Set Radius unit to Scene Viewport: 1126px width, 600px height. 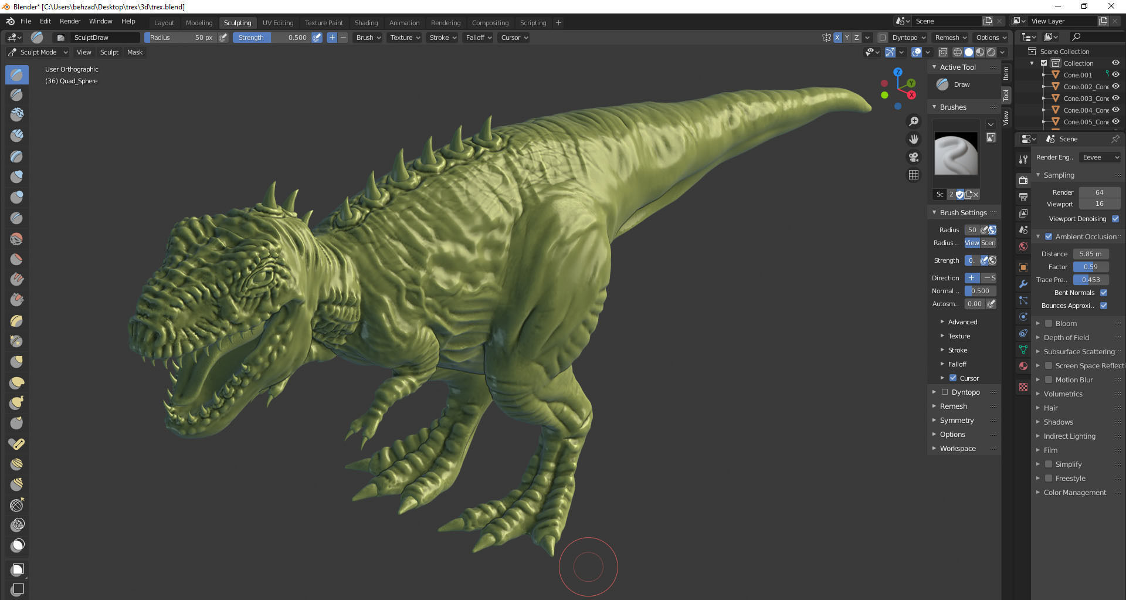pos(988,243)
